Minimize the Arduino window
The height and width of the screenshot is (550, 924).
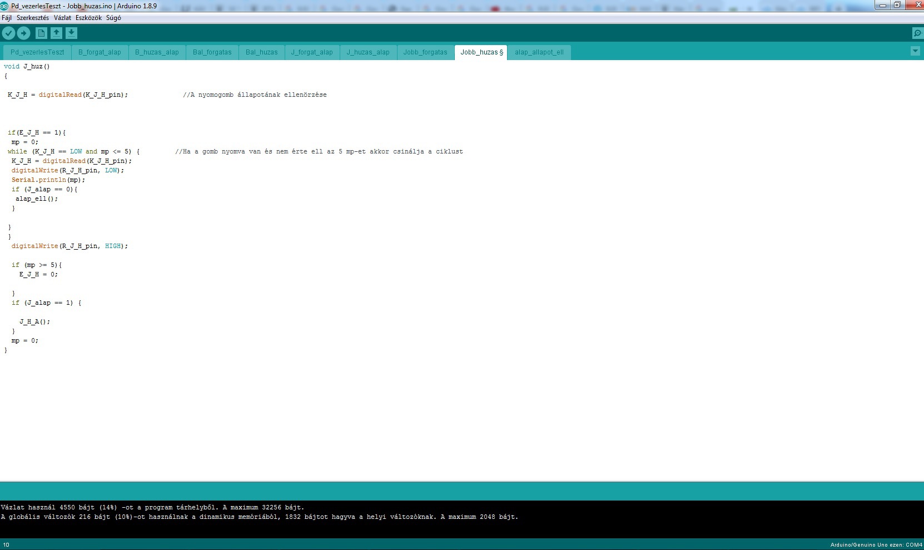coord(882,5)
